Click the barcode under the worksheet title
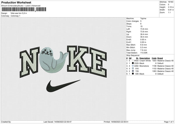 (24, 9)
